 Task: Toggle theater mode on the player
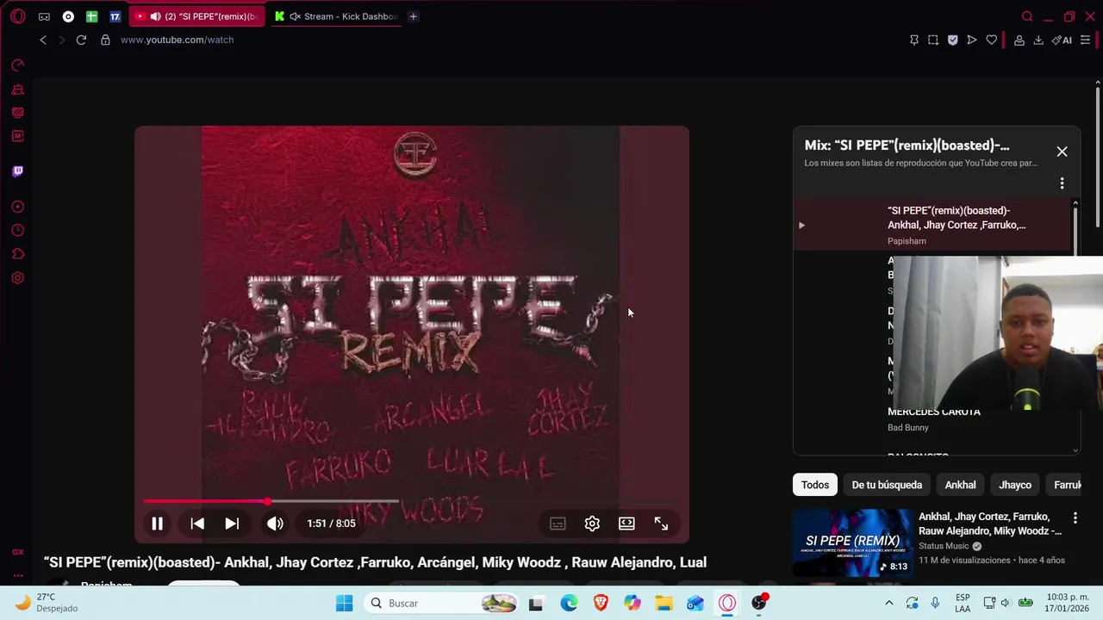626,524
